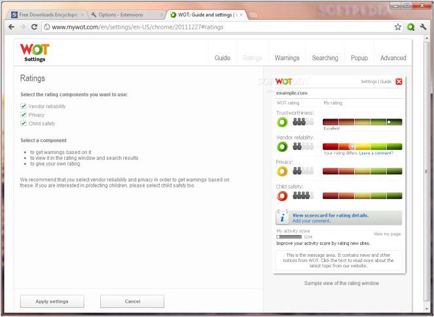Screen dimensions: 434x317
Task: Click View scorecard for rating details
Action: point(330,215)
